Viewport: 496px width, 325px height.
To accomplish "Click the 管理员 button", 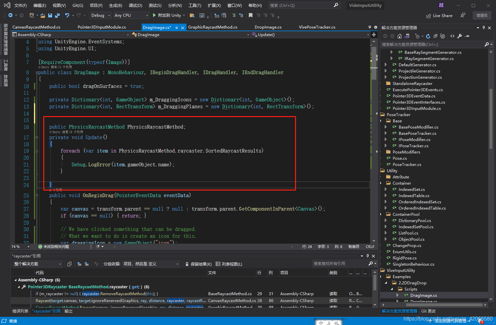I will (x=482, y=15).
